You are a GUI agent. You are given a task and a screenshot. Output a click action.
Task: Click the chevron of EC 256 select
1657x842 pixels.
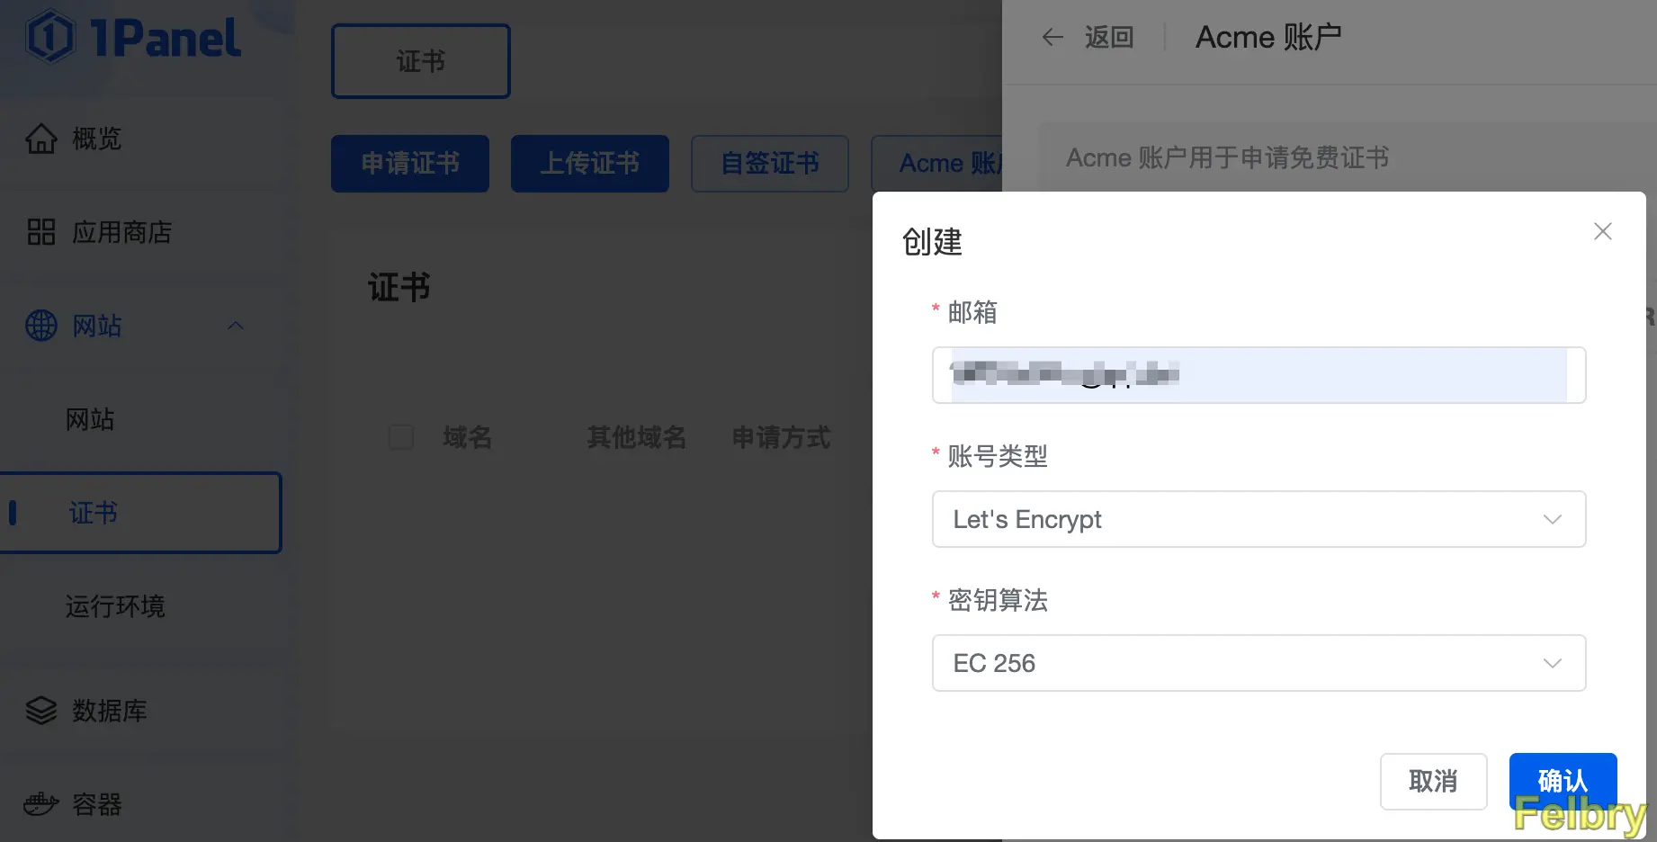point(1553,663)
